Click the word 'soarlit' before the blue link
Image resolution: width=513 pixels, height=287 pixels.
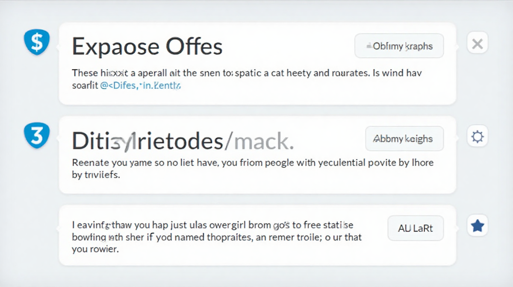click(84, 86)
